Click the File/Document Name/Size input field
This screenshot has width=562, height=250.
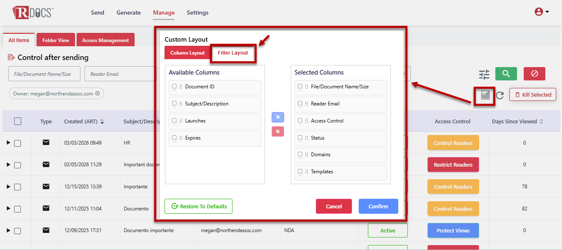(45, 74)
